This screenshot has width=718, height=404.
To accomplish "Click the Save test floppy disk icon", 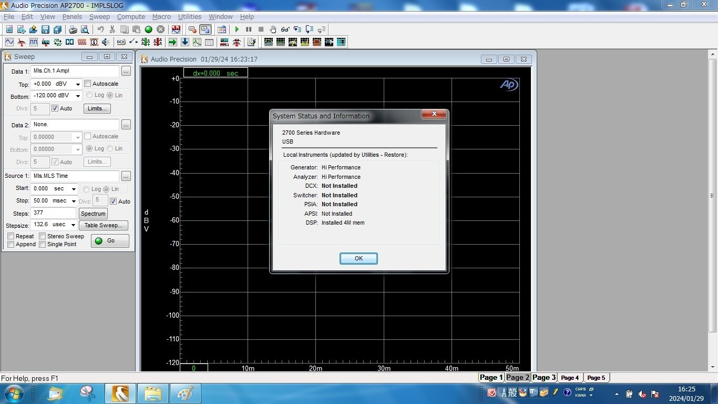I will pyautogui.click(x=45, y=29).
